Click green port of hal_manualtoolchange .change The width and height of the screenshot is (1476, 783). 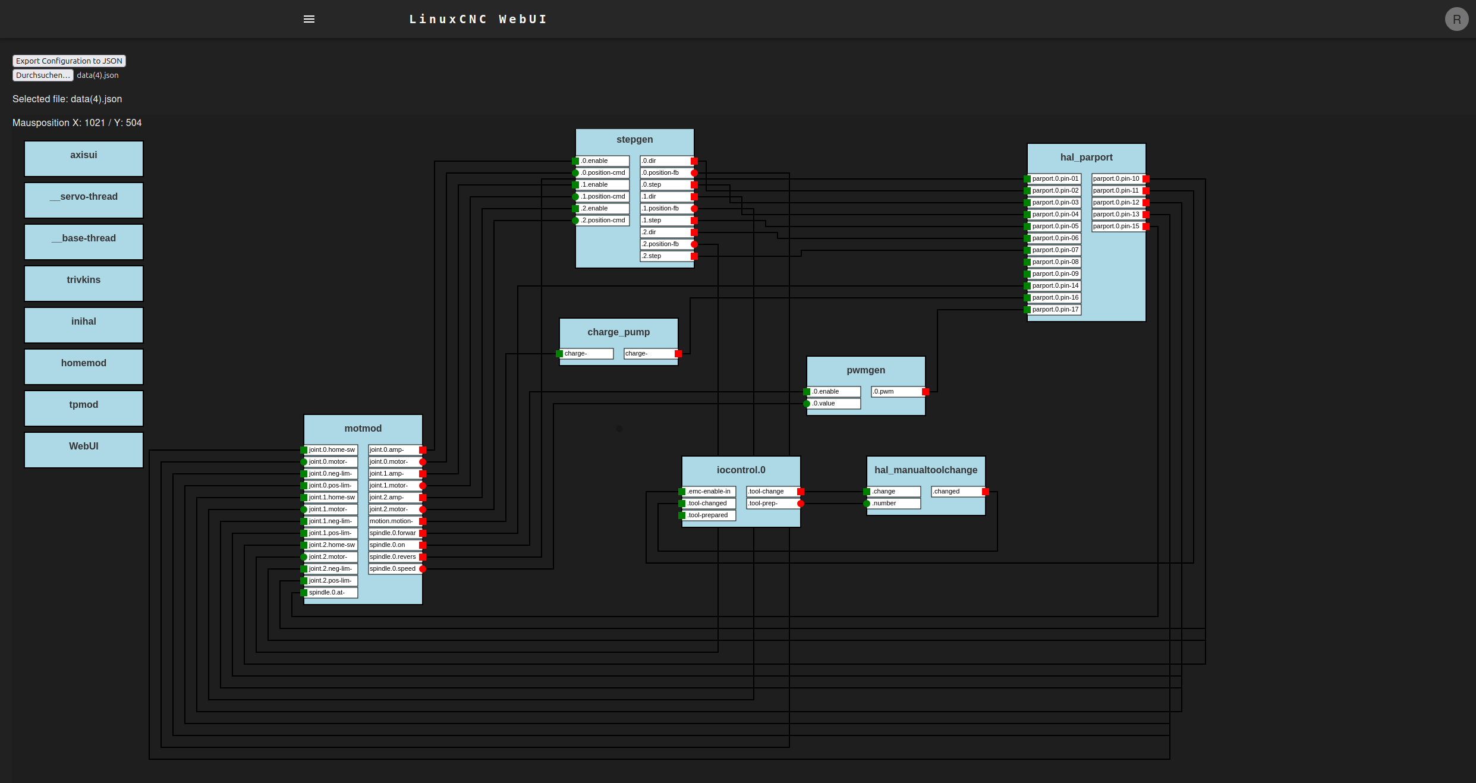point(867,492)
